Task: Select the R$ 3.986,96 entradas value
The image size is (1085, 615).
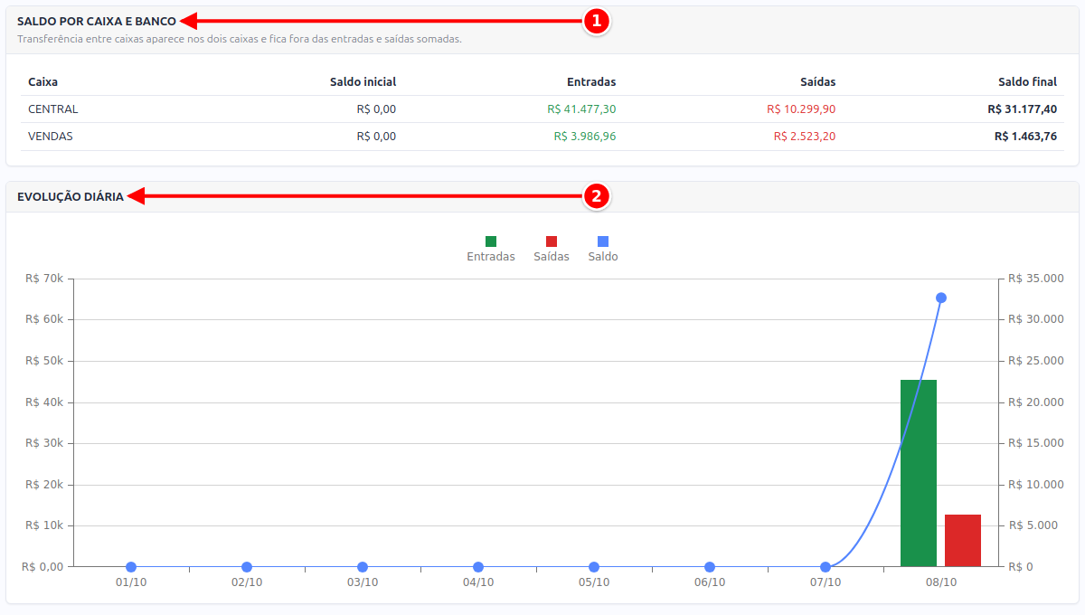Action: 585,137
